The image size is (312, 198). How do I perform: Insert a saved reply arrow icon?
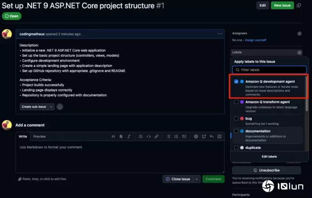(212, 136)
